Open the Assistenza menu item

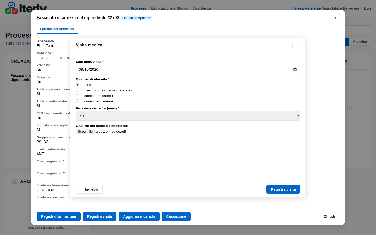[x=202, y=8]
